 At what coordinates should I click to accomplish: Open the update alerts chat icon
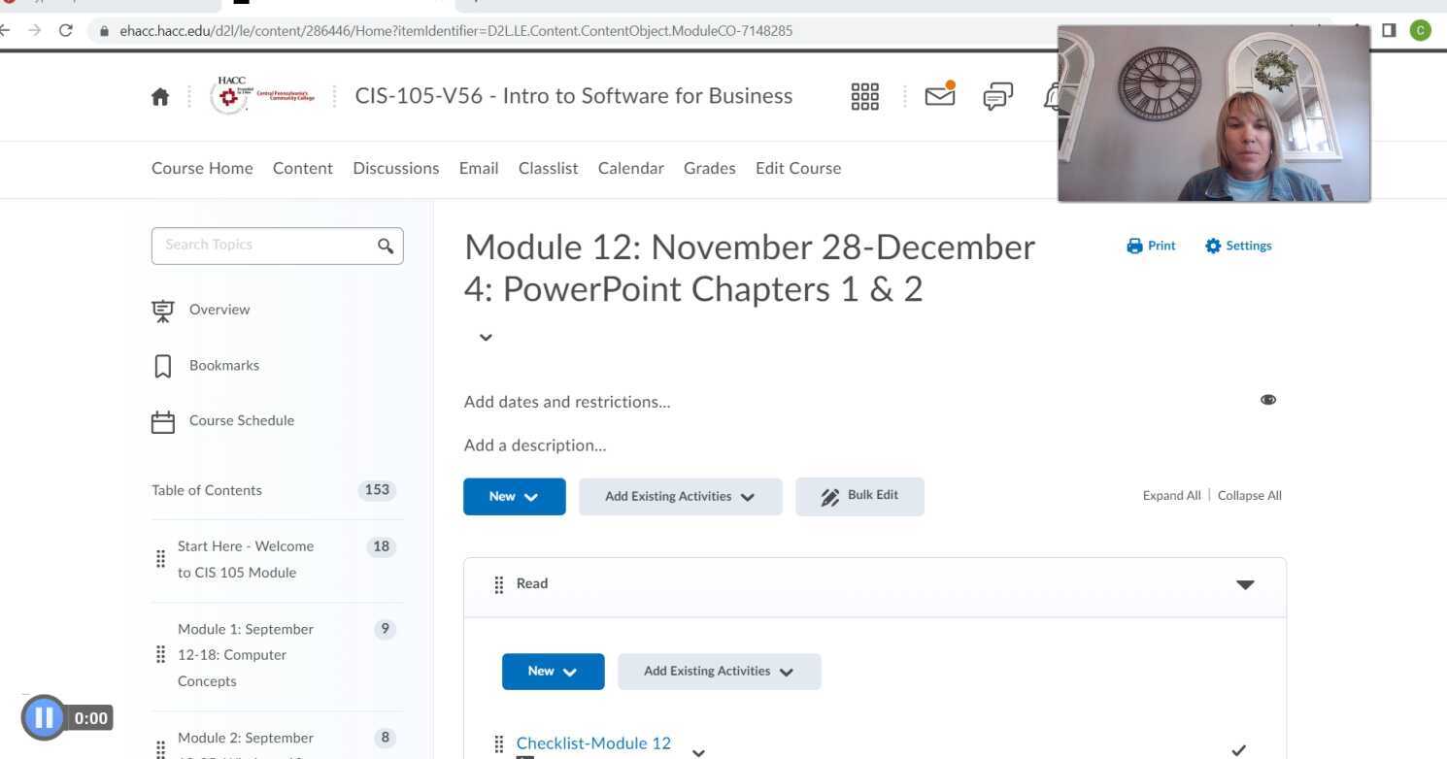(x=997, y=96)
